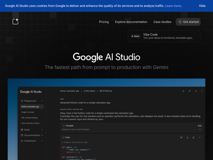The width and height of the screenshot is (213, 160).
Task: Open the How many Rs in Straw... chat
Action: (31, 123)
